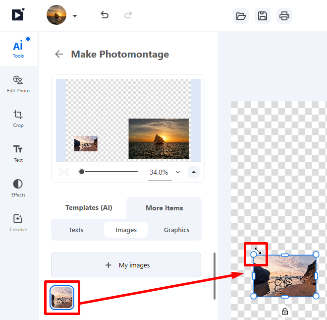Screen dimensions: 327x320
Task: Click the app logo icon
Action: pos(18,14)
